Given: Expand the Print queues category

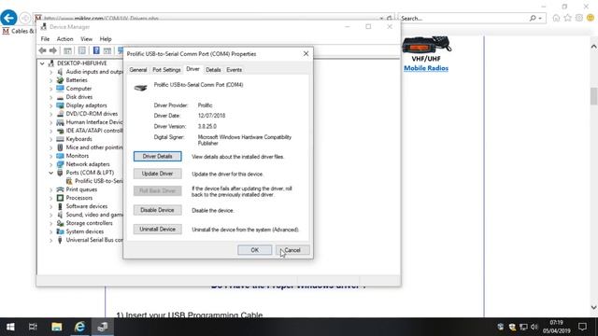Looking at the screenshot, I should 50,189.
